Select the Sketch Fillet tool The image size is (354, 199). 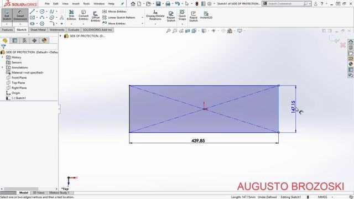pyautogui.click(x=51, y=23)
